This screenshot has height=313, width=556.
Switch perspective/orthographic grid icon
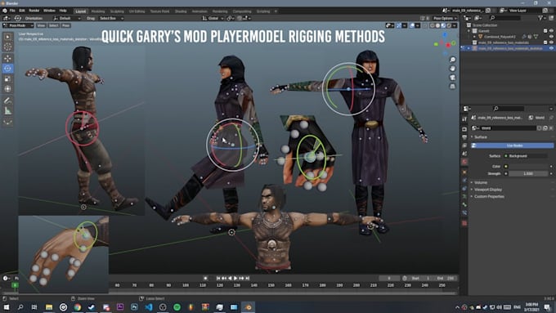(452, 86)
